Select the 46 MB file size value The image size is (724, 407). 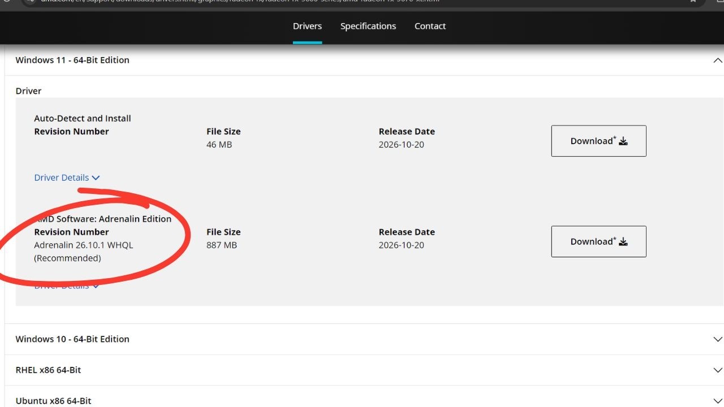pyautogui.click(x=219, y=144)
